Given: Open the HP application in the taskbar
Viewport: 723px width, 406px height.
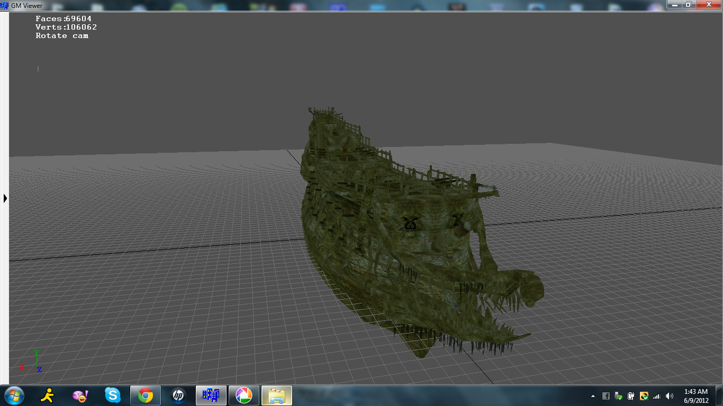Looking at the screenshot, I should [178, 395].
